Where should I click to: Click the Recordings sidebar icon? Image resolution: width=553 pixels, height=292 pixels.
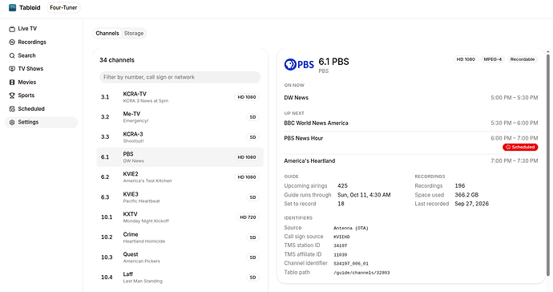pos(12,42)
